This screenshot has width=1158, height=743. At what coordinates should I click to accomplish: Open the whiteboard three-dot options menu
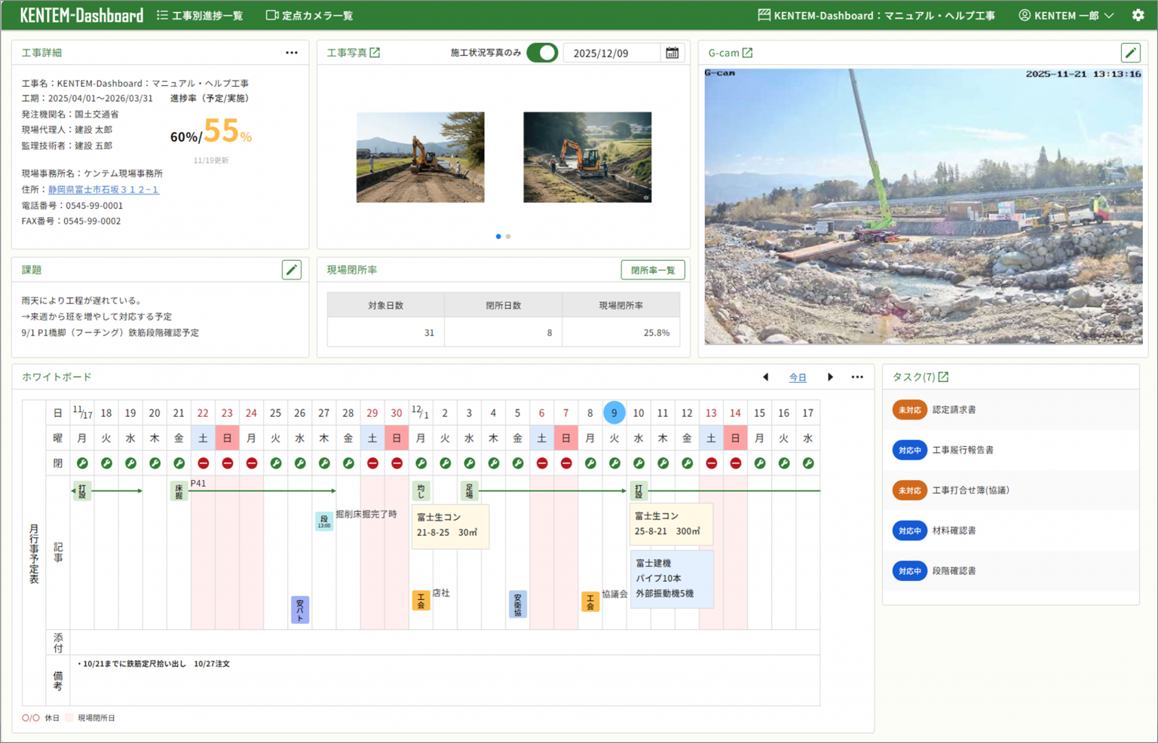pos(857,377)
